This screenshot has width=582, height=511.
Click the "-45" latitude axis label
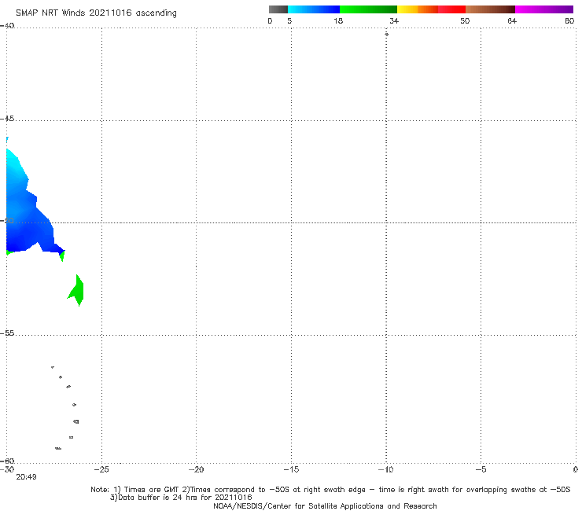(x=7, y=119)
